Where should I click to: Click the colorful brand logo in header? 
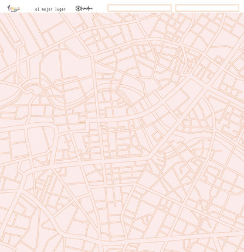pos(13,9)
